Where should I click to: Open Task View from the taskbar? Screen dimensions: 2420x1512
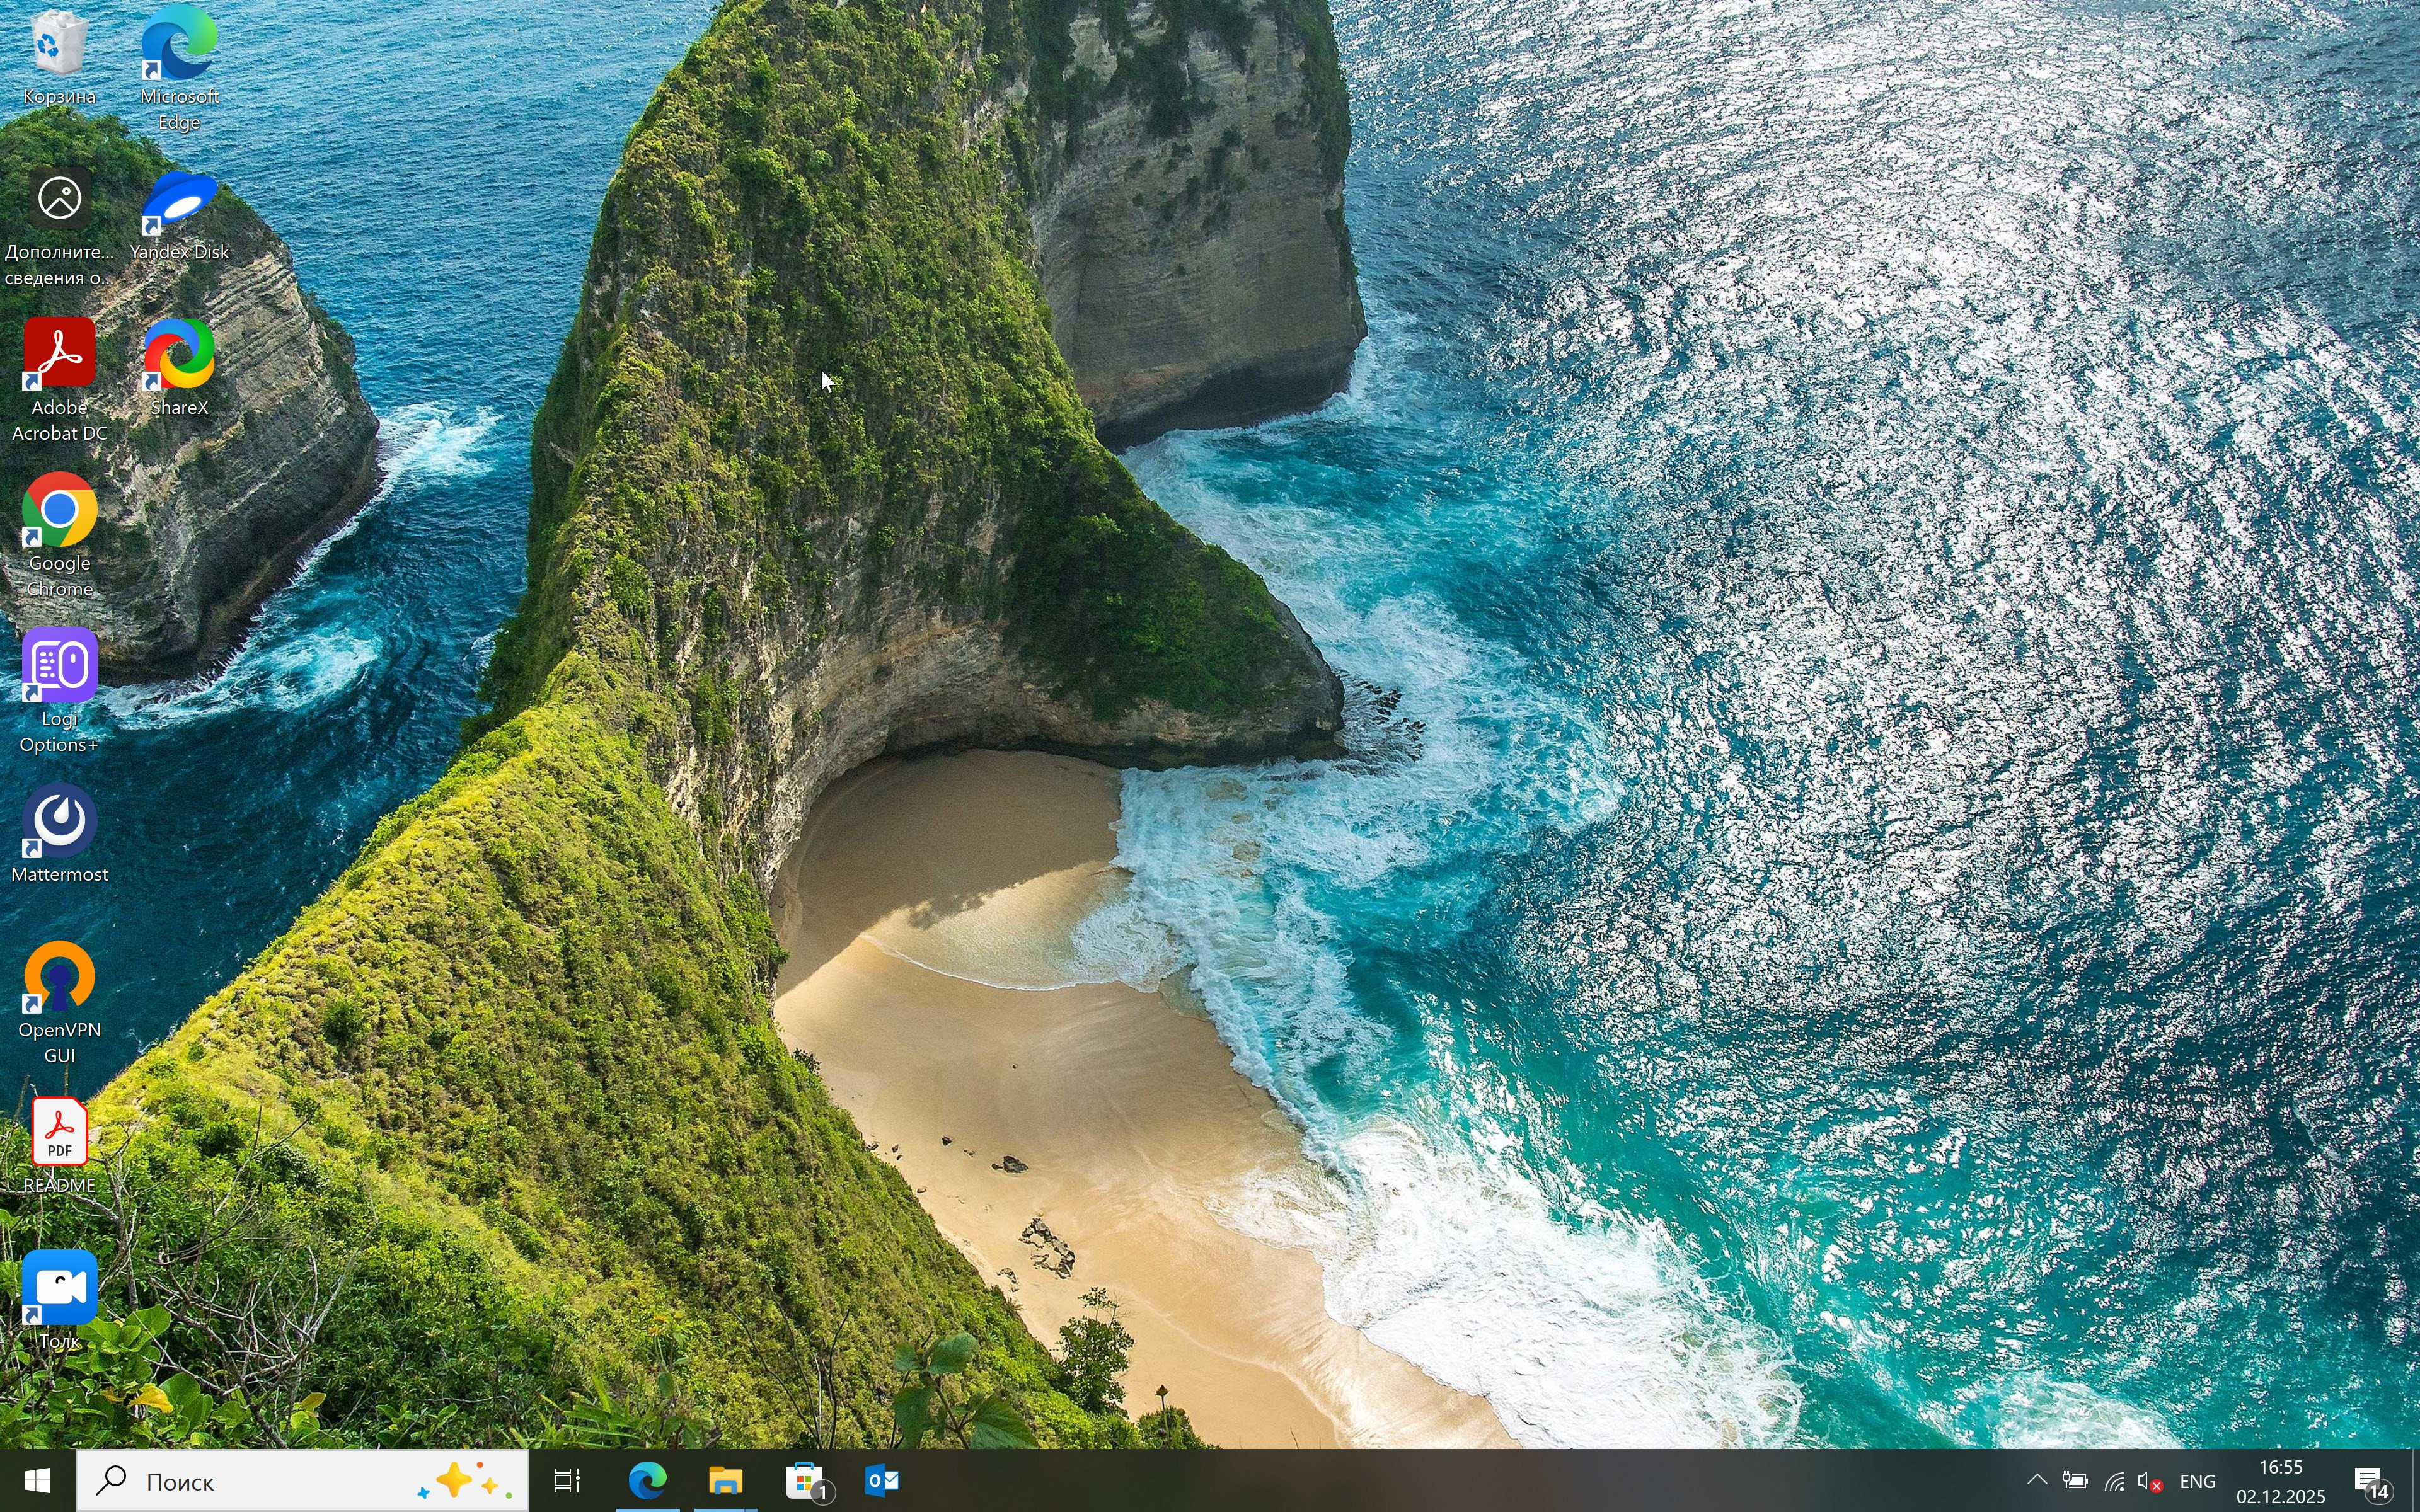click(567, 1481)
